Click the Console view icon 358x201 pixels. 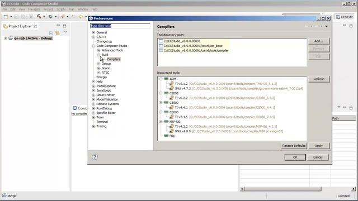tap(74, 108)
